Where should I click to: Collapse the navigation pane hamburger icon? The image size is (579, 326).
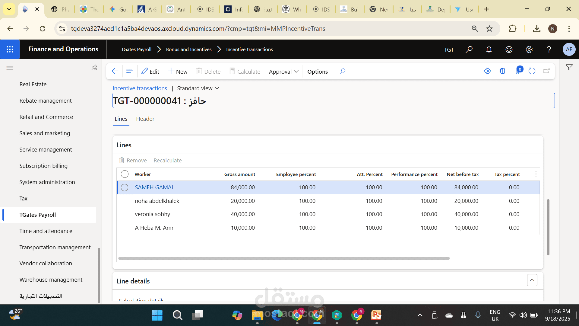click(10, 68)
